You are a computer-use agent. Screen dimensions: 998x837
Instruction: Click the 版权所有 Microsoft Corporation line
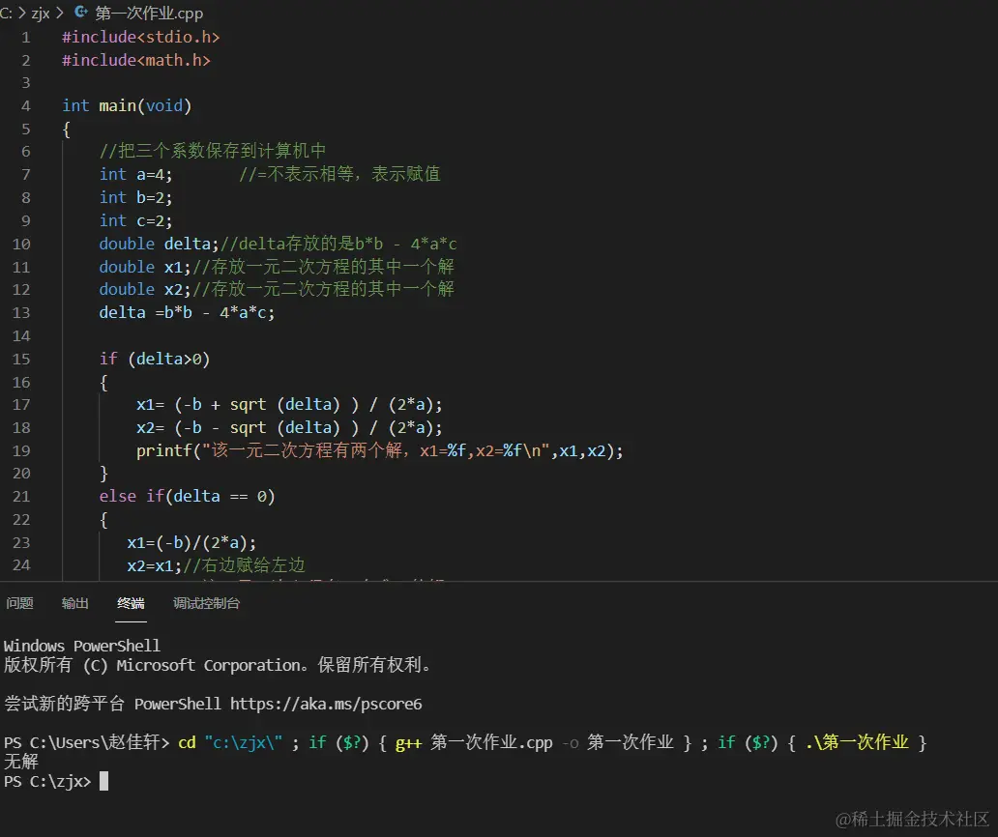(x=218, y=665)
